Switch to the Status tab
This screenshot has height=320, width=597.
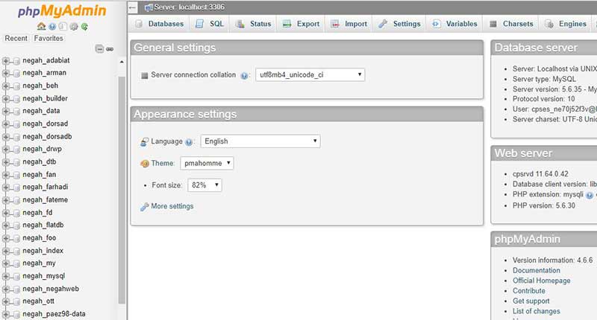254,24
